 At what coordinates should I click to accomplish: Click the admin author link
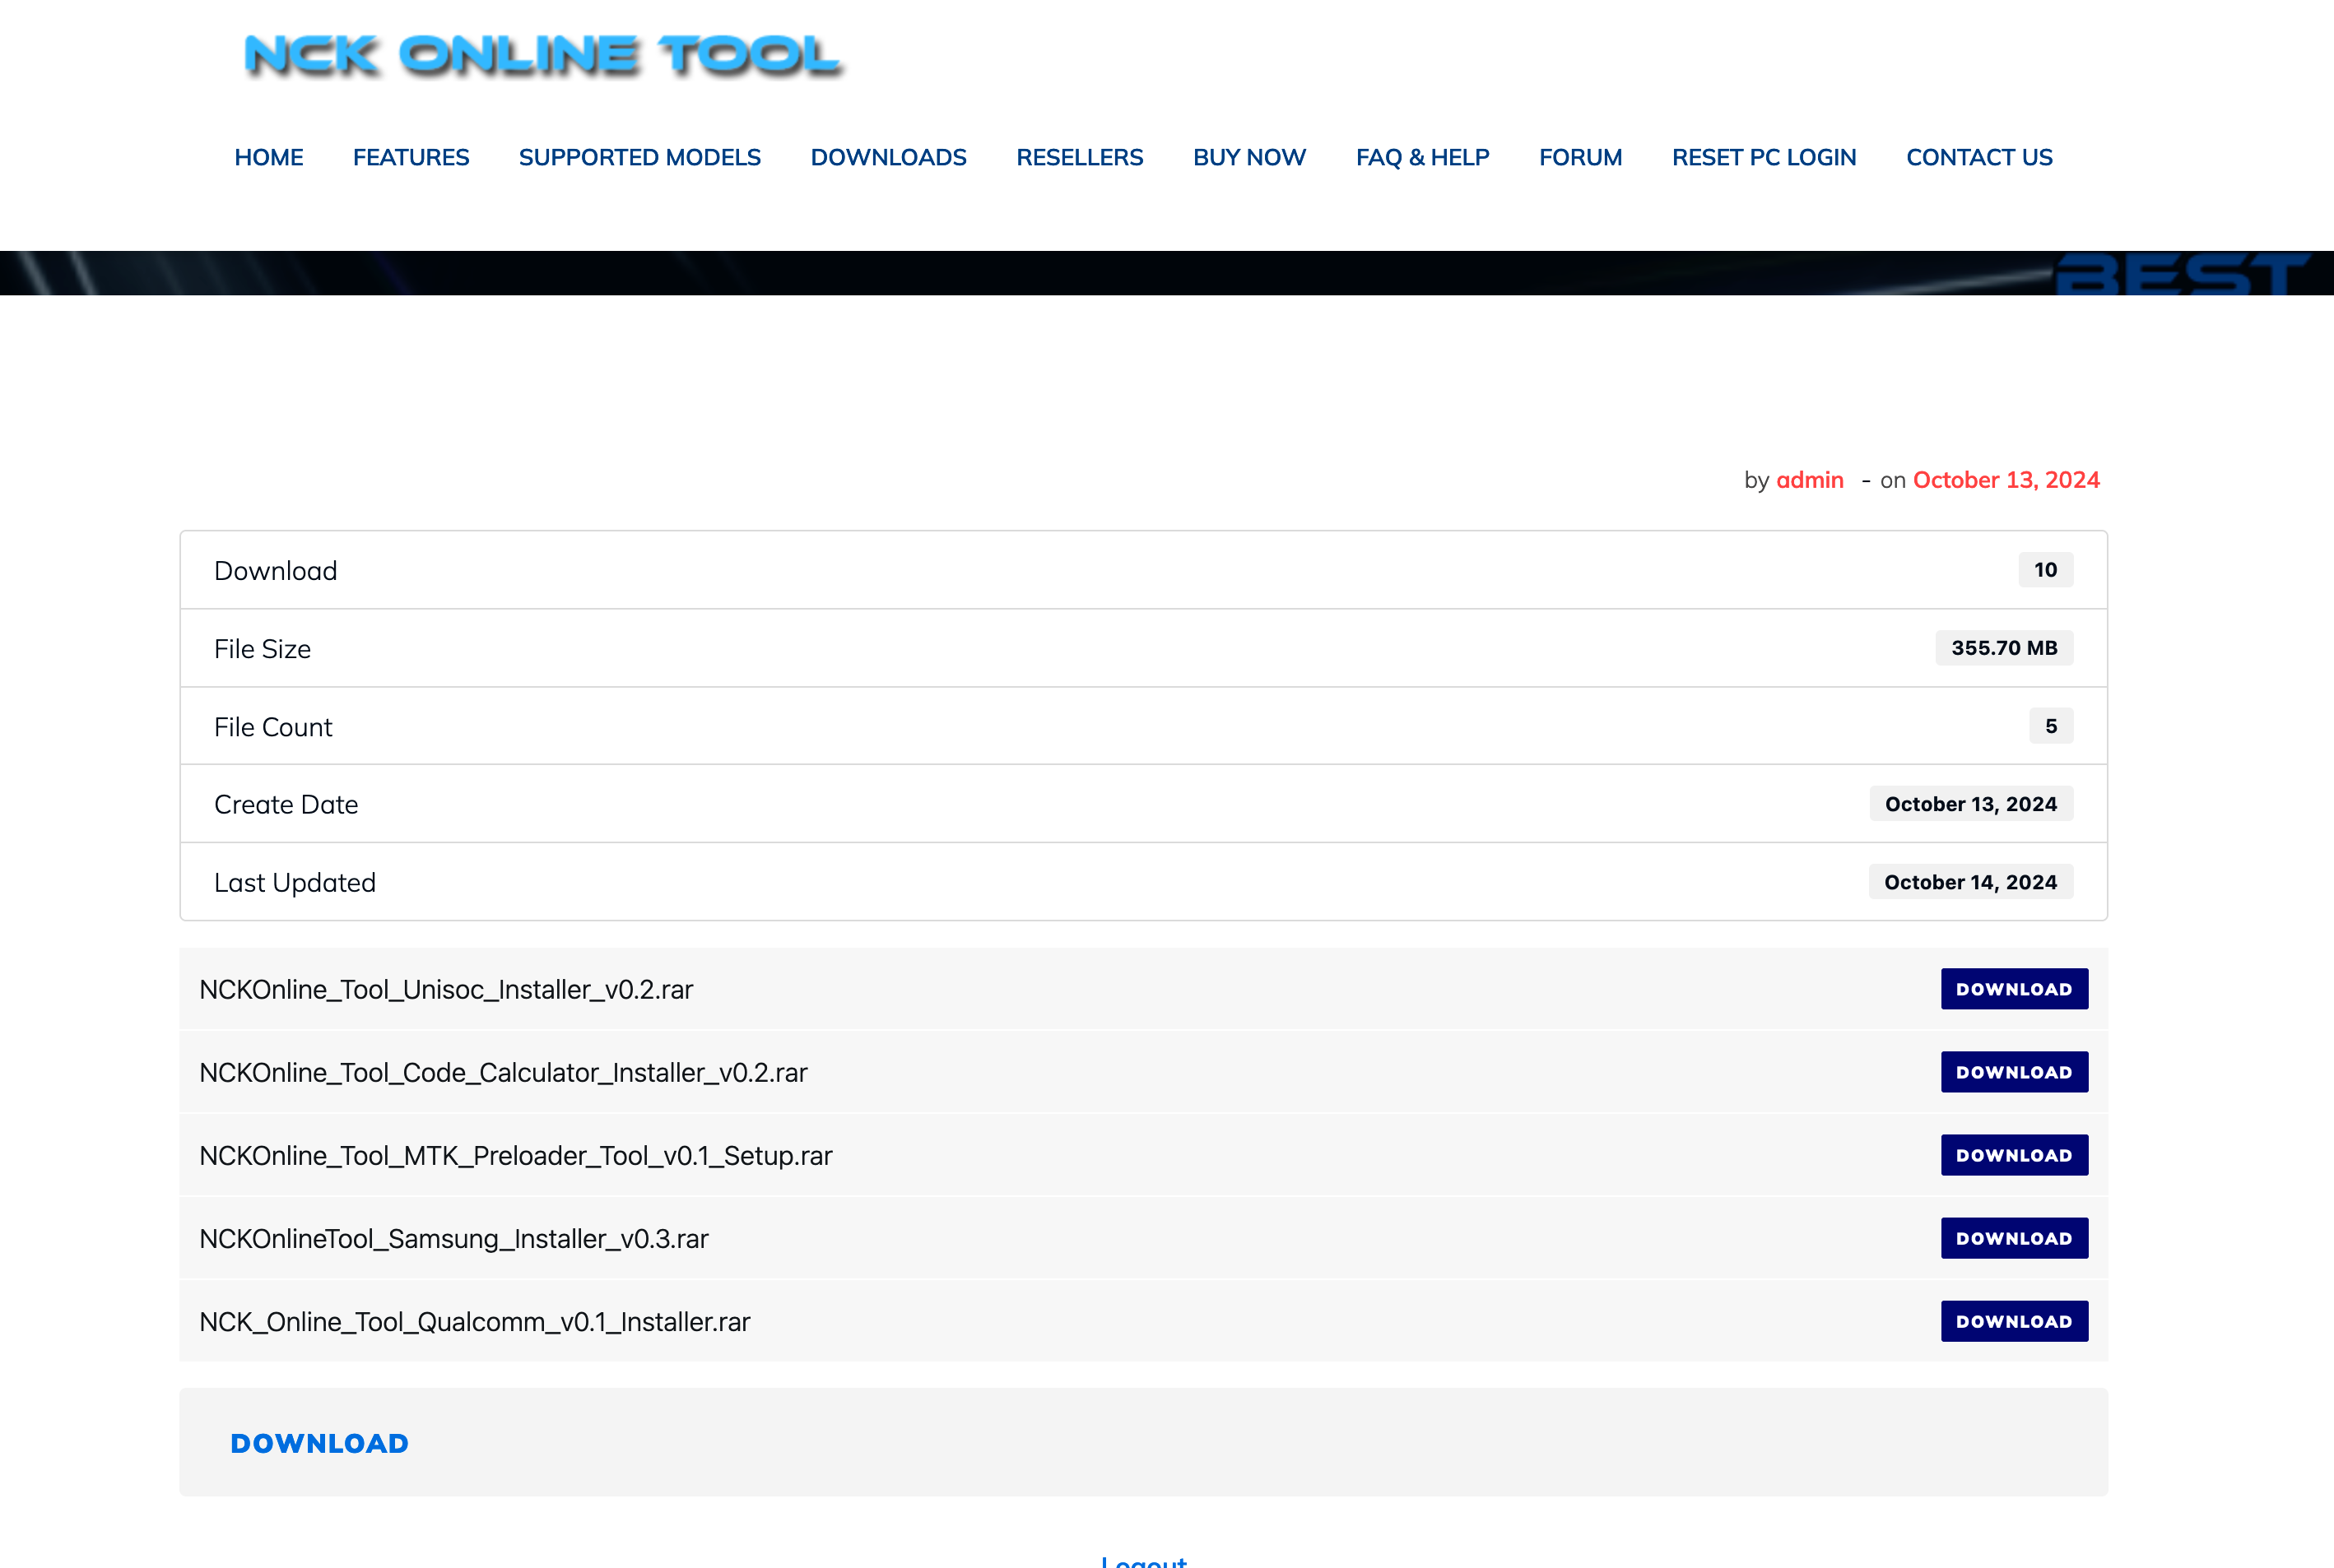pos(1809,480)
